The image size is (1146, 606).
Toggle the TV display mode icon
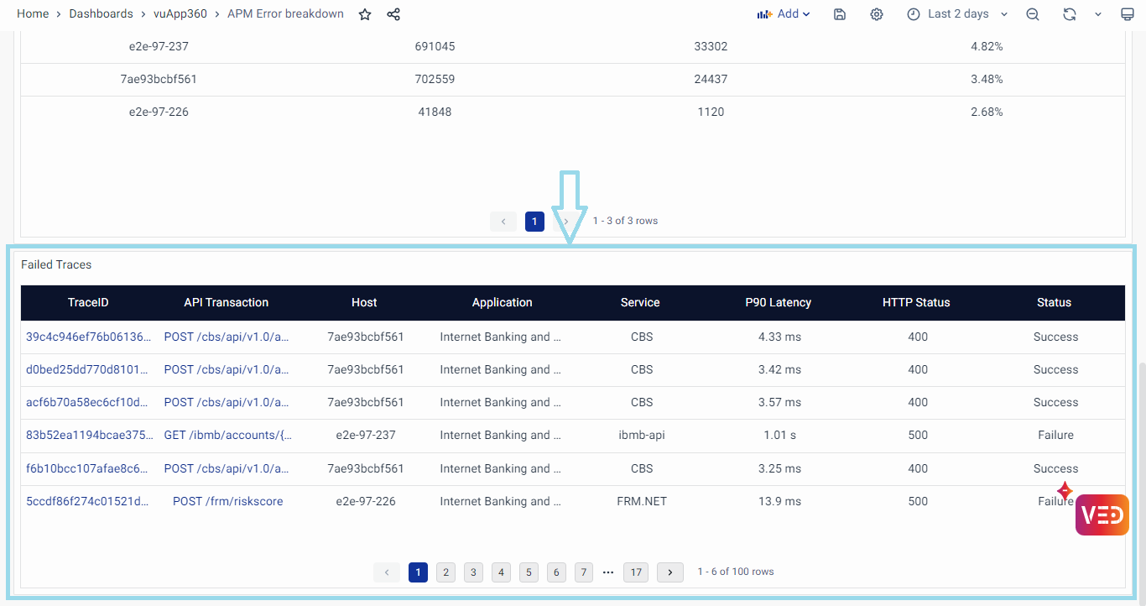[1128, 14]
